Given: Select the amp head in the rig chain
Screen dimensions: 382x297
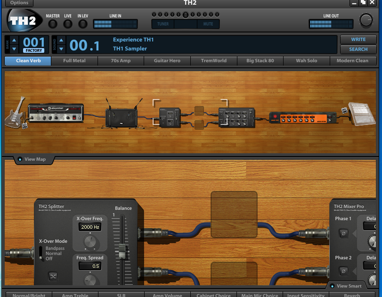Looking at the screenshot, I should [56, 113].
